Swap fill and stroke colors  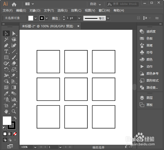(15, 118)
